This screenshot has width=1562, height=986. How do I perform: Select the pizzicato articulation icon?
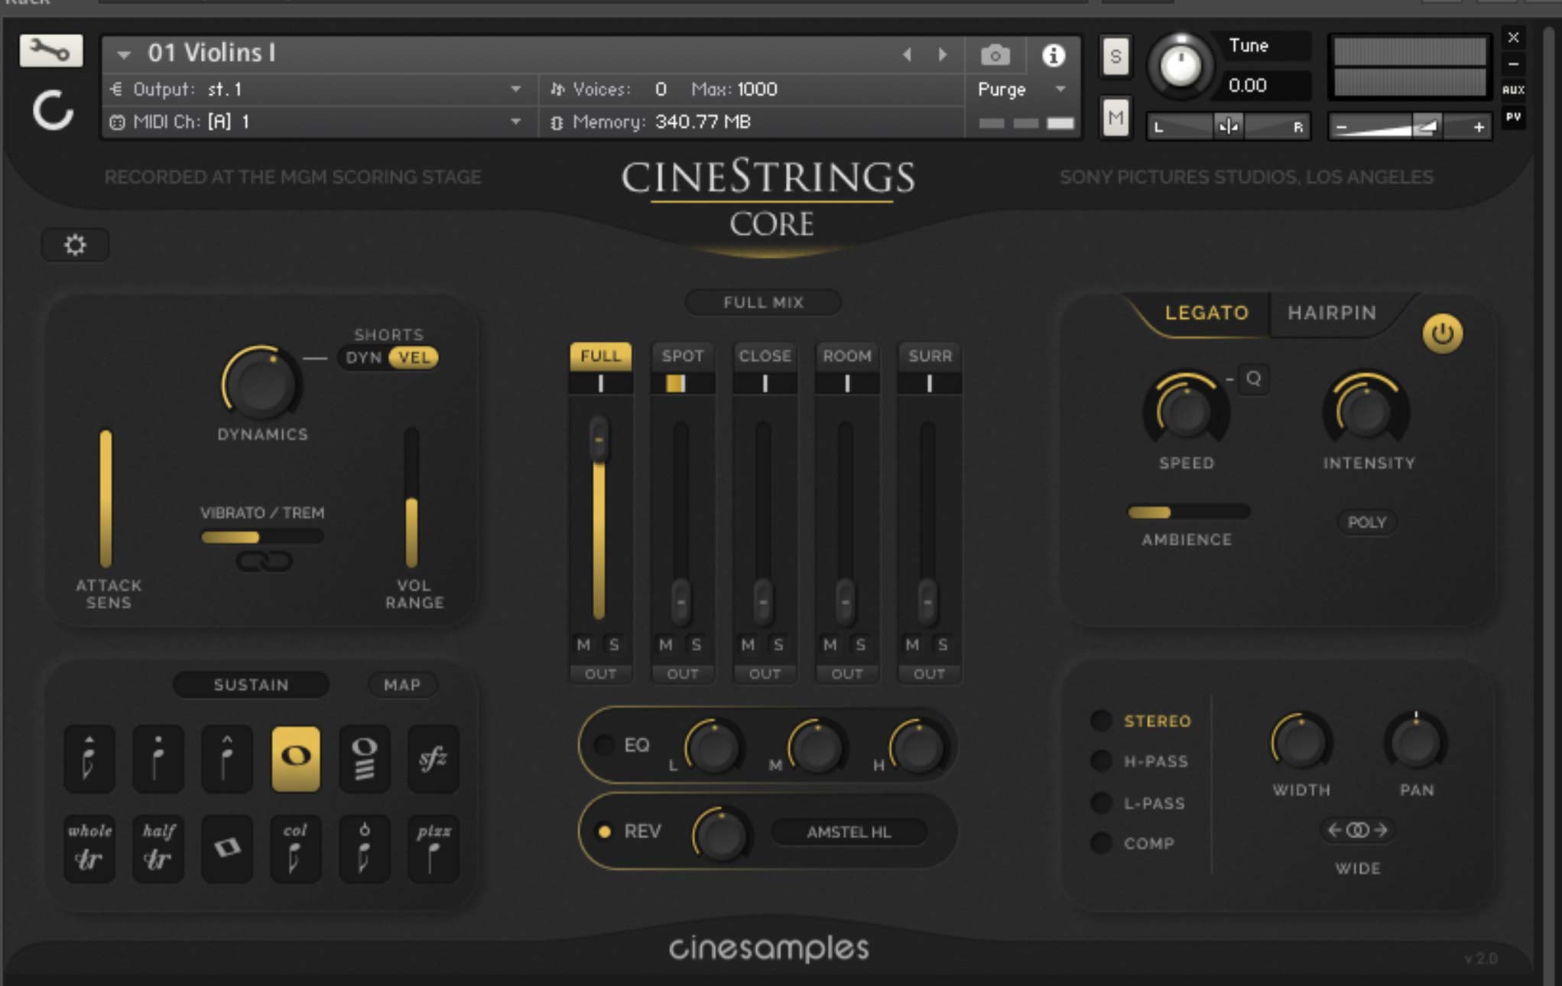[x=434, y=848]
